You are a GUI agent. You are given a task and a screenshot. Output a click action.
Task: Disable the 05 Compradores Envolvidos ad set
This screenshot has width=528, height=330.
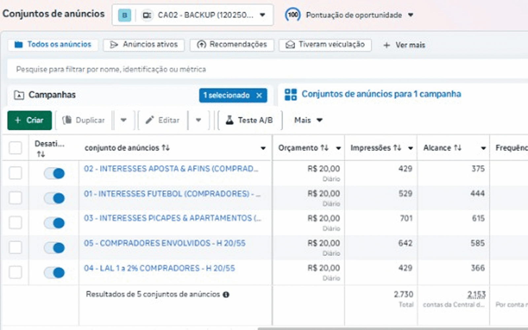click(x=54, y=247)
